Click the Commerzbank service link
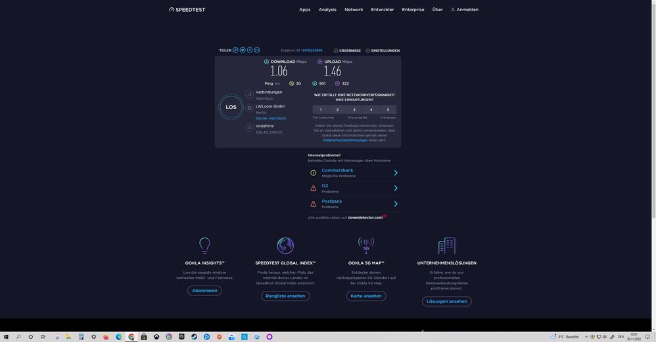656x342 pixels. 337,171
